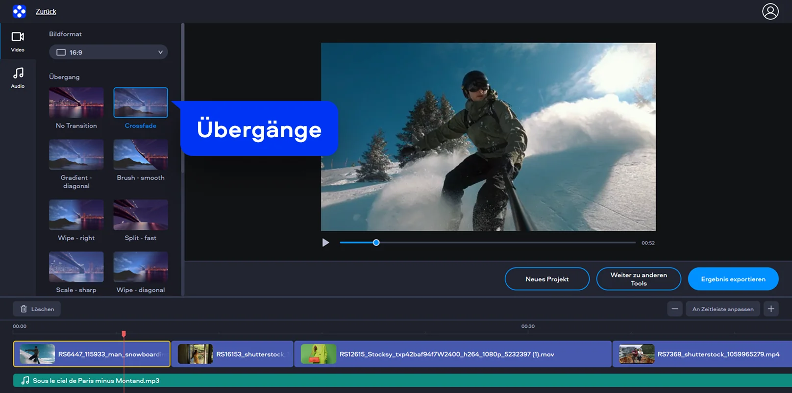Click the playback progress slider handle
This screenshot has width=792, height=393.
click(x=376, y=243)
